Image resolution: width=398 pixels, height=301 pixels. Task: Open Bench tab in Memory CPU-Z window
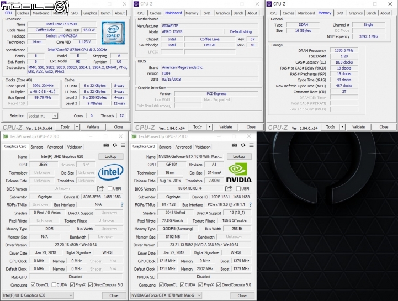click(371, 13)
